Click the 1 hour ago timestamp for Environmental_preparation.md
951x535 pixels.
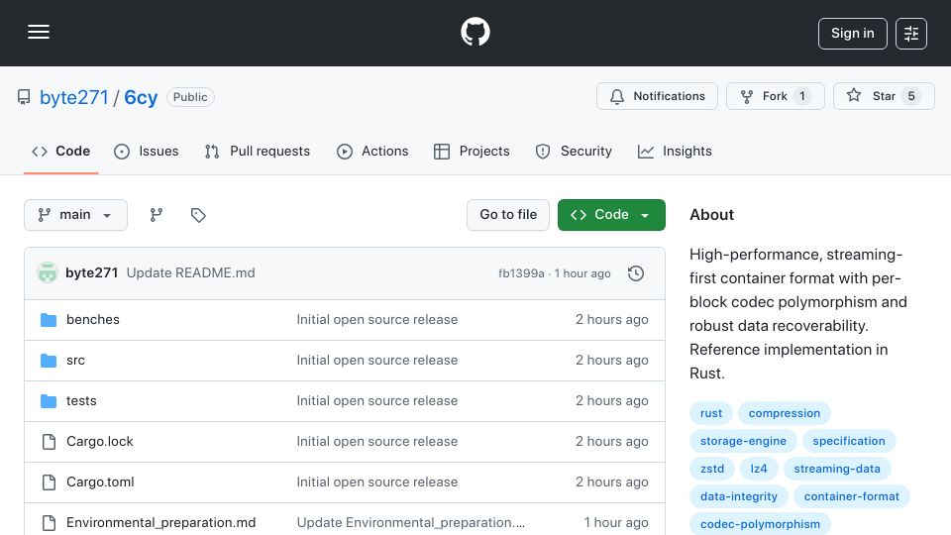(615, 523)
